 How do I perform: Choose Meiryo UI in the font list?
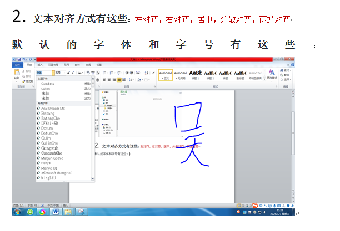(64, 168)
